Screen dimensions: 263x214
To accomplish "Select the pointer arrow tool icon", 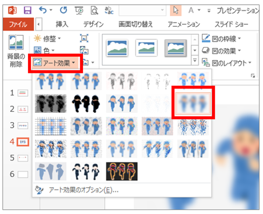I will pyautogui.click(x=176, y=10).
